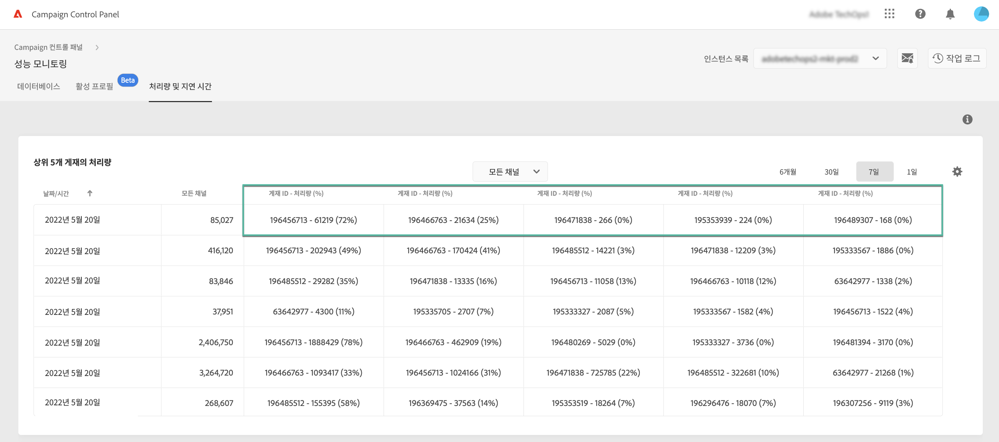
Task: Open the 작업 로그 button
Action: tap(957, 59)
